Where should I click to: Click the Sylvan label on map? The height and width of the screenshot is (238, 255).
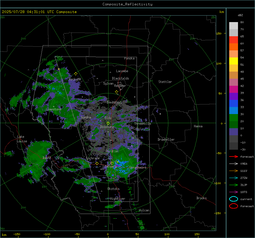pyautogui.click(x=108, y=83)
